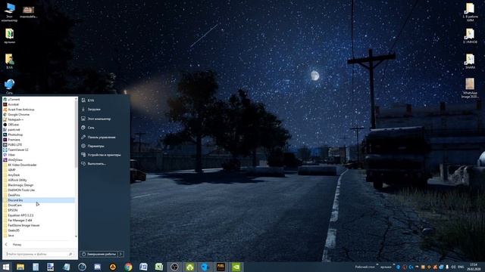Click the taskbar clock and date

pos(474,267)
